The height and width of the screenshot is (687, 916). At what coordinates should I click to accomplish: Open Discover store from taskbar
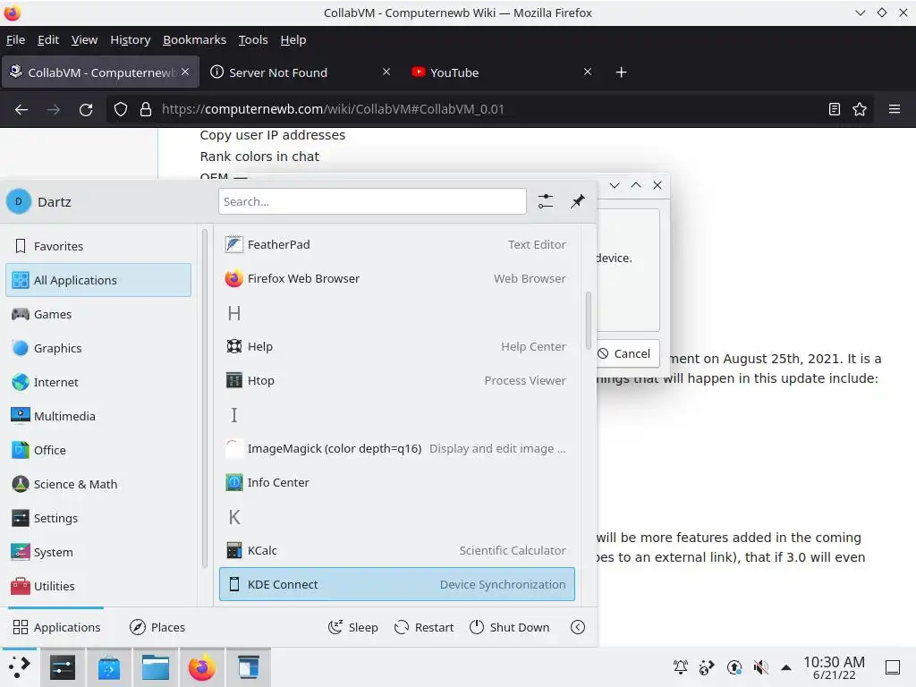108,667
